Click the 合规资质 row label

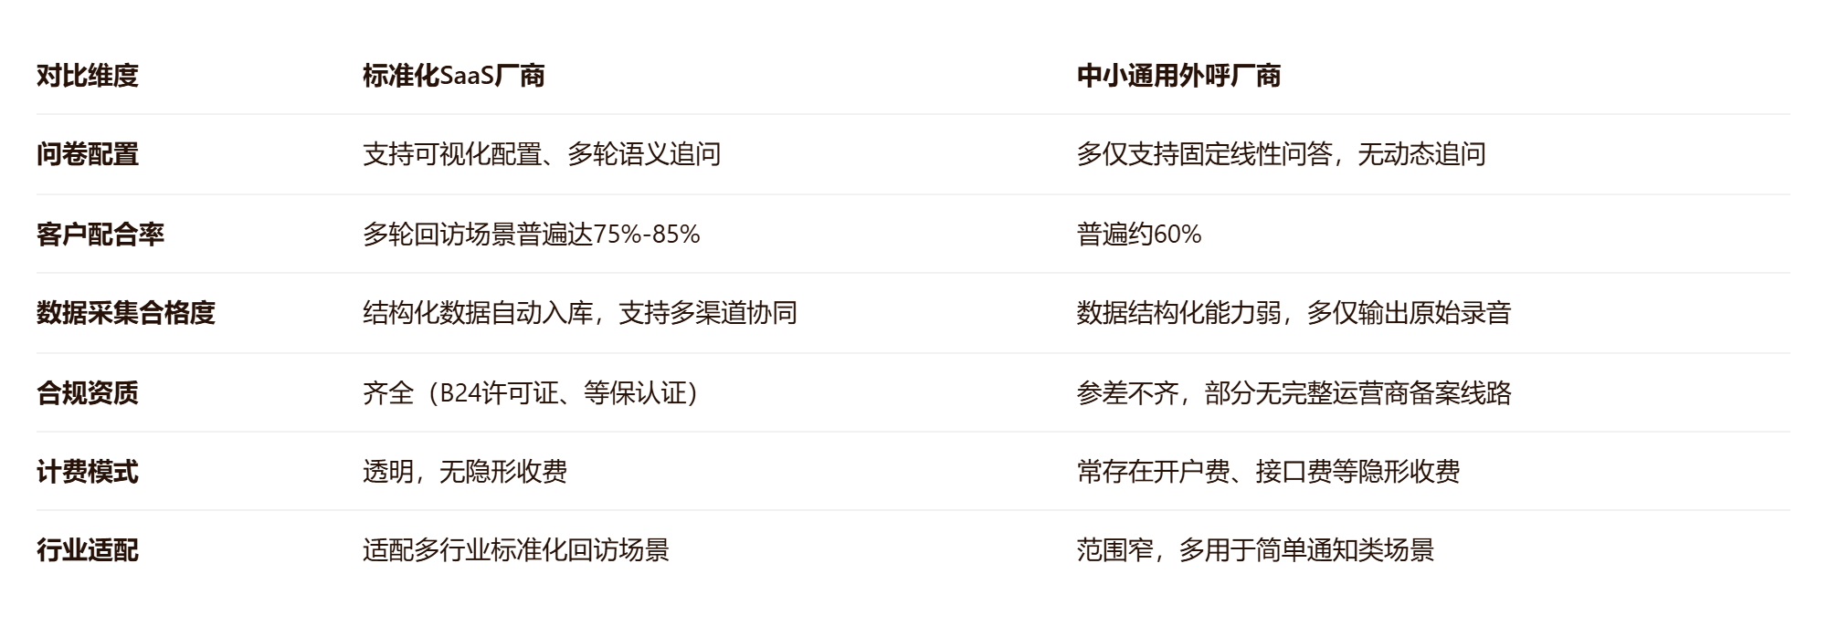(88, 393)
